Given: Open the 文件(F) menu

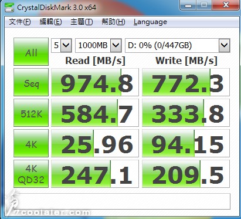Looking at the screenshot, I should pos(20,22).
